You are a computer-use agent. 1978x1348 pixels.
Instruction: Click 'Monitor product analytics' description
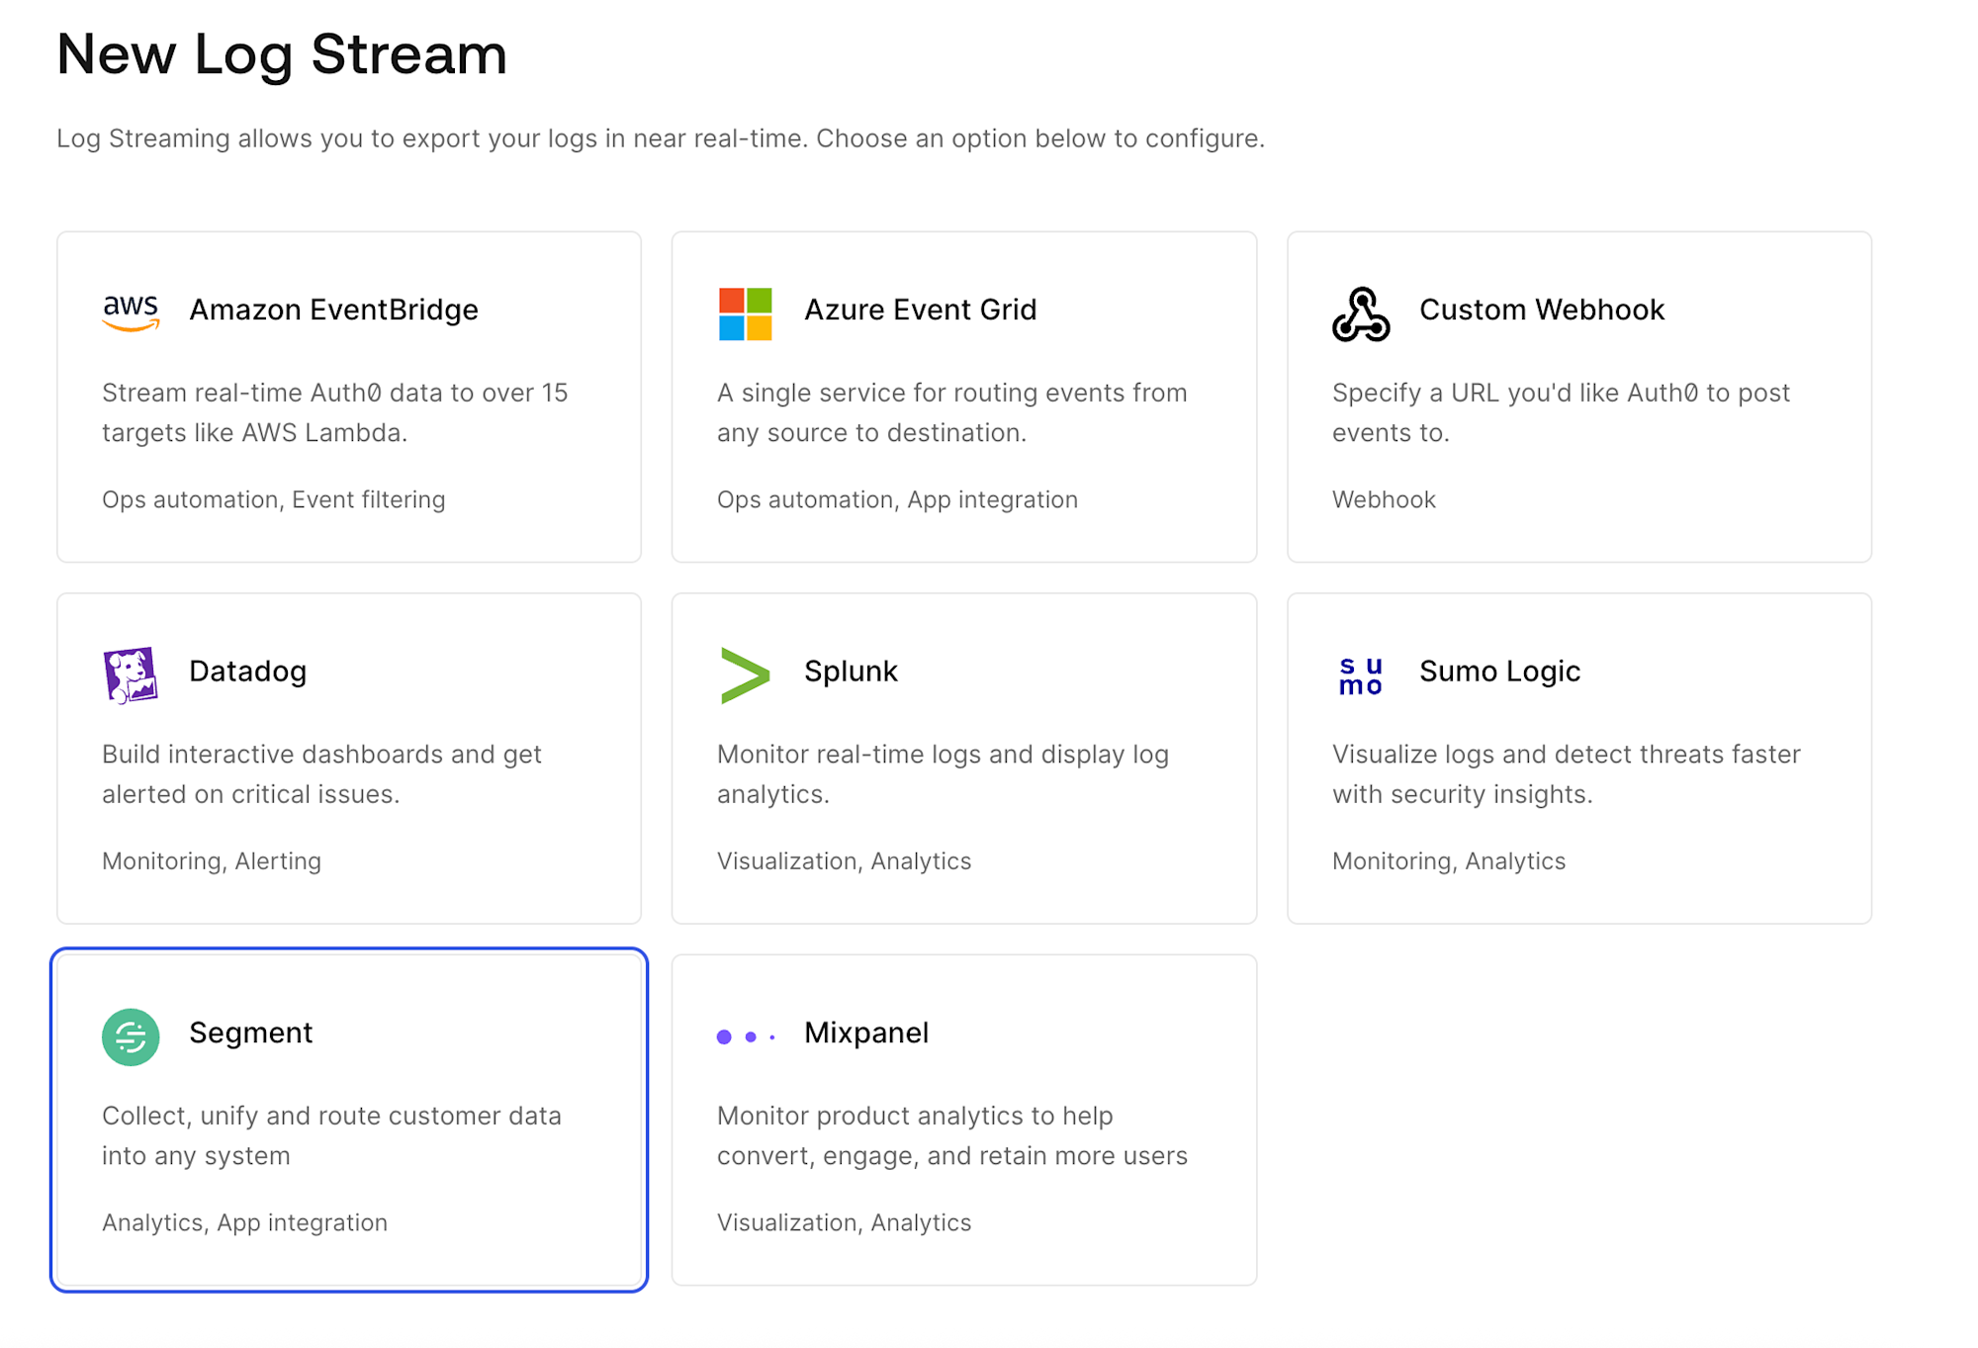pyautogui.click(x=951, y=1135)
